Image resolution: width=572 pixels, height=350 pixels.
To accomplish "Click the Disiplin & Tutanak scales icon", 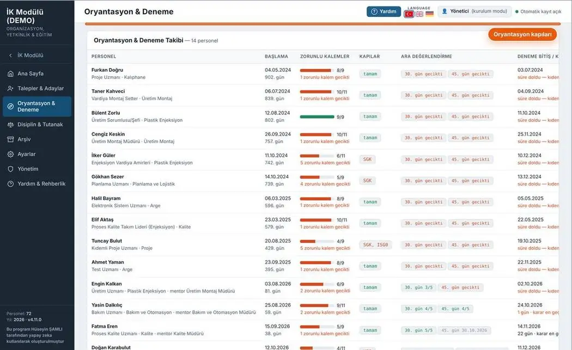I will click(x=10, y=125).
